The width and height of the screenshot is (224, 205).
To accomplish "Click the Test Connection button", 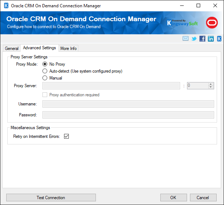I will pyautogui.click(x=51, y=197).
